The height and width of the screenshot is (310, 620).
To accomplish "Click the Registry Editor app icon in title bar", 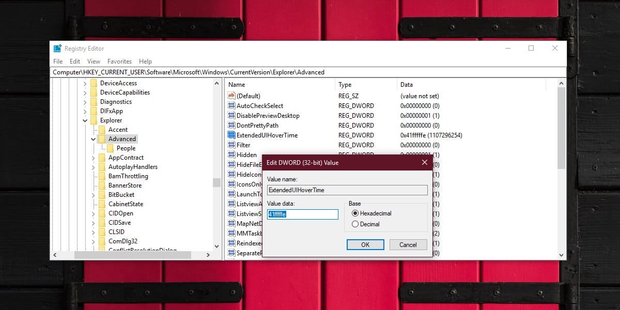I will tap(57, 48).
